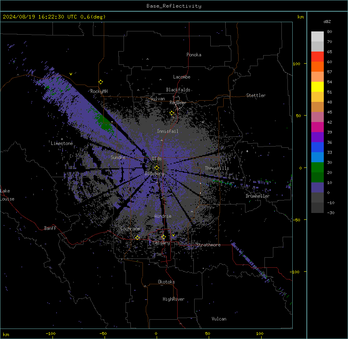The height and width of the screenshot is (339, 348).
Task: Select the green 20–30 dBZ legend swatch
Action: 317,167
